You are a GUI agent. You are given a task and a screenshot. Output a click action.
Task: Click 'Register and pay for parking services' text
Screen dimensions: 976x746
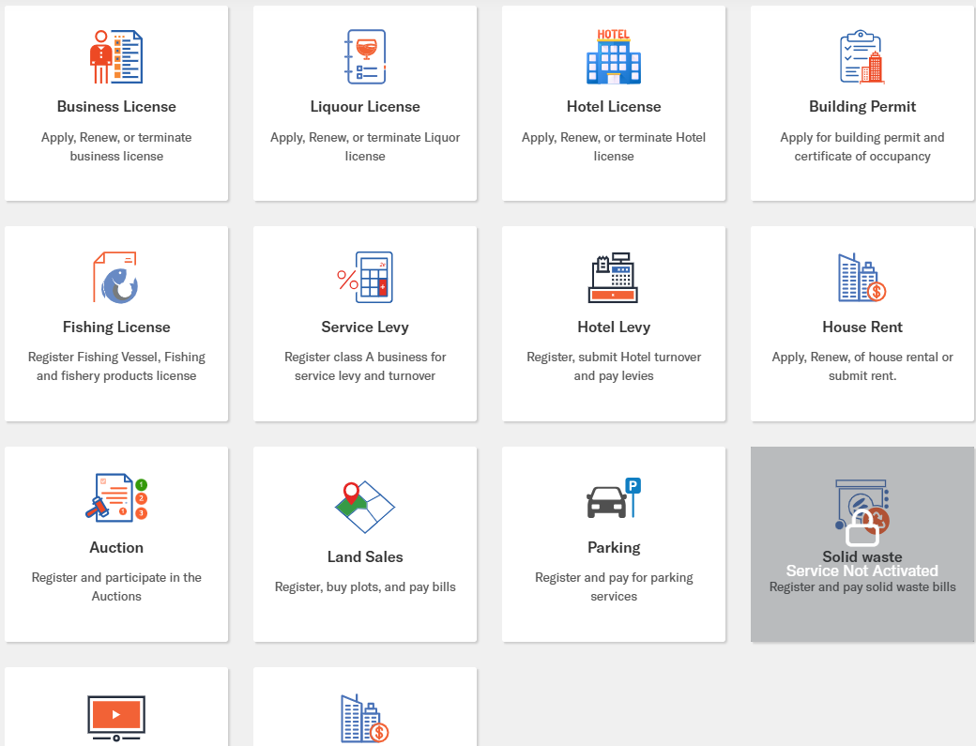pos(614,586)
